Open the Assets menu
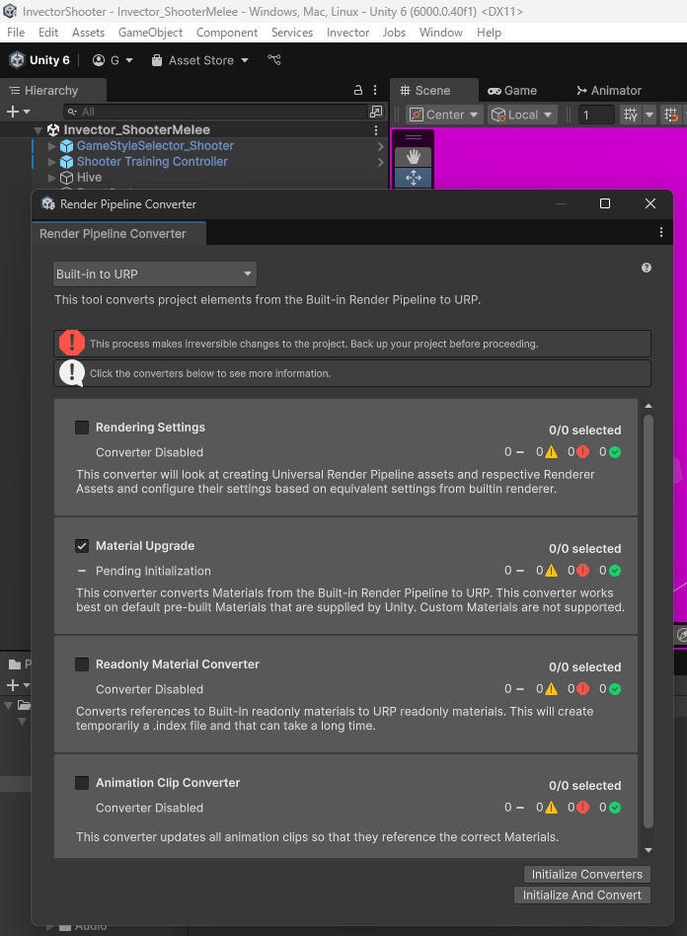The height and width of the screenshot is (936, 687). (88, 33)
